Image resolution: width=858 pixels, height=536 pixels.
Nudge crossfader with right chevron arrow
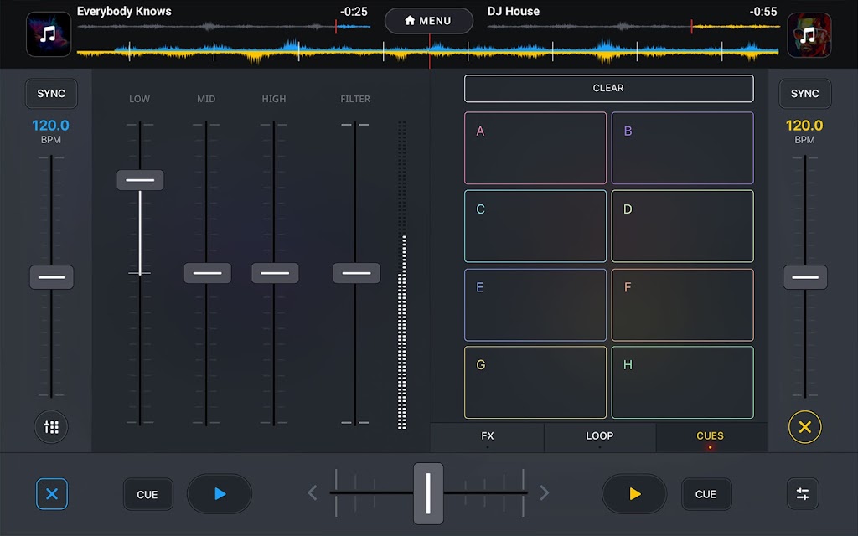click(544, 493)
